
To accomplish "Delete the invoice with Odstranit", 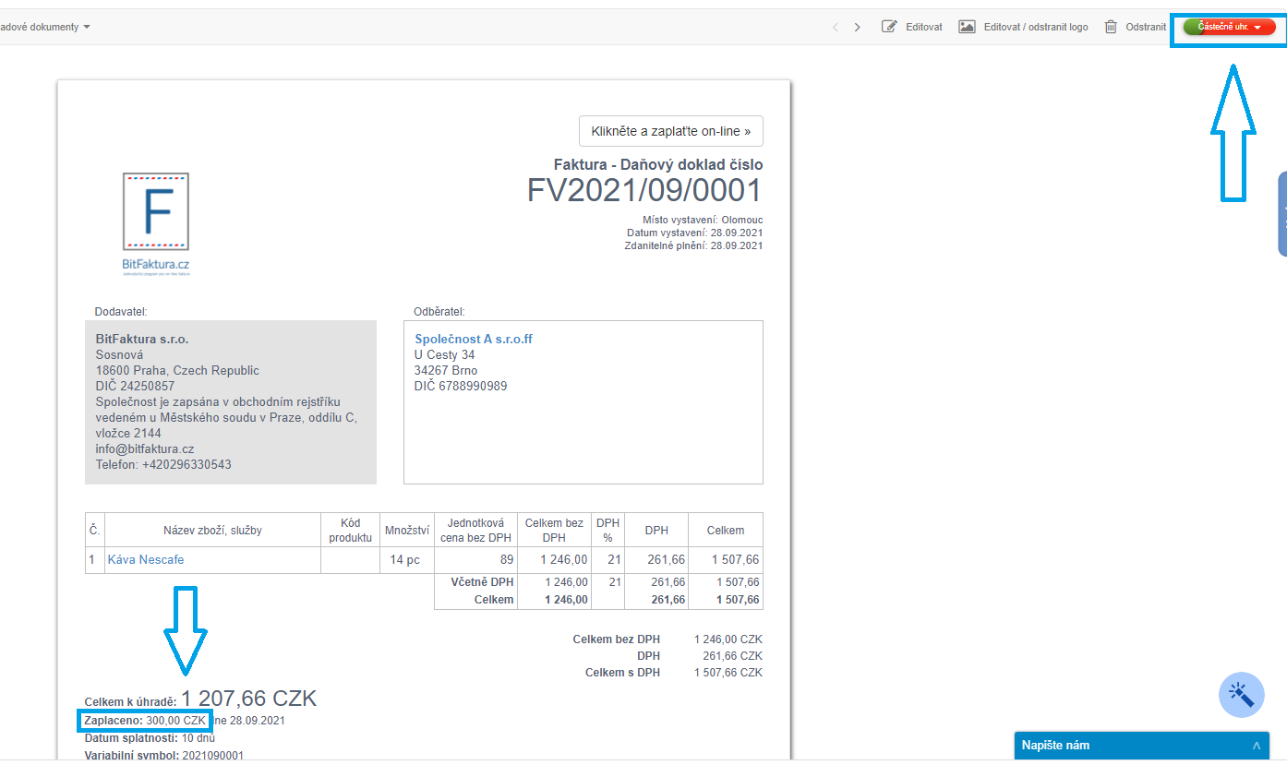I will pos(1135,27).
